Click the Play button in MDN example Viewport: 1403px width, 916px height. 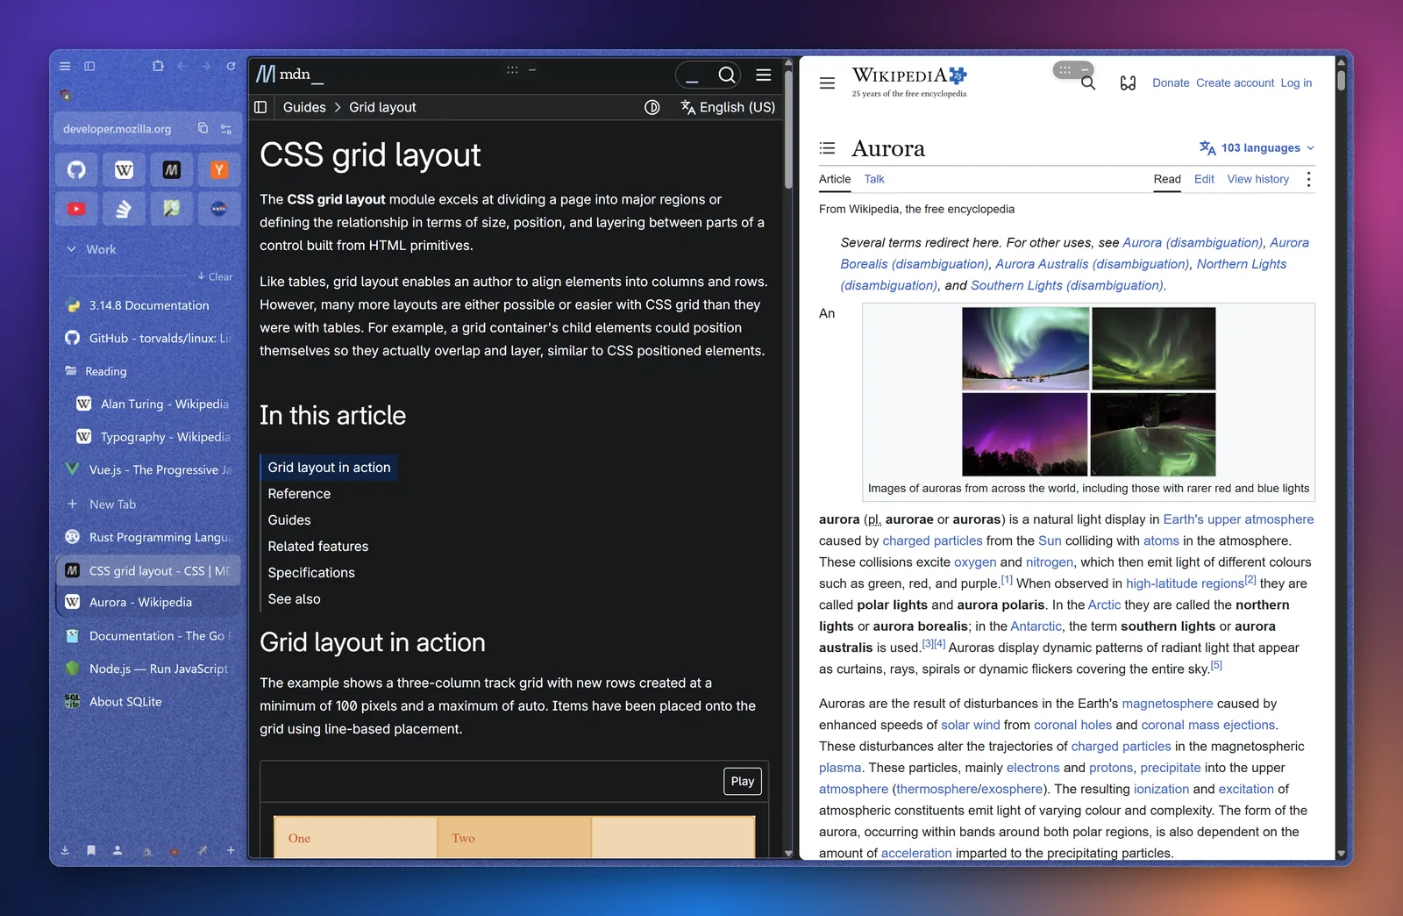[743, 781]
